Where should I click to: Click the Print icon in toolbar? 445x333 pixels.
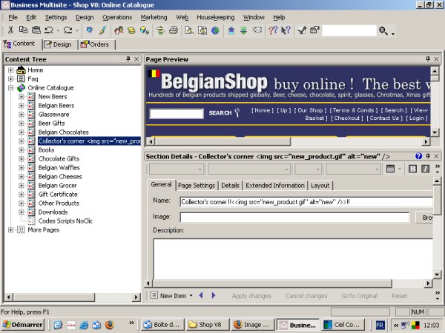pos(173,30)
